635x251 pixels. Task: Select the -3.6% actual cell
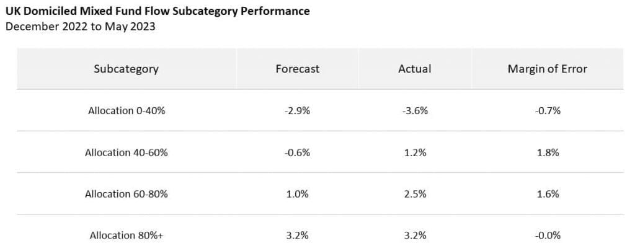(414, 111)
